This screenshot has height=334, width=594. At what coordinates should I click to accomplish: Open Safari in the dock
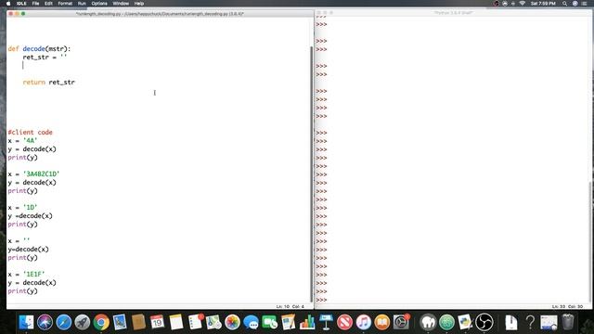pyautogui.click(x=64, y=322)
